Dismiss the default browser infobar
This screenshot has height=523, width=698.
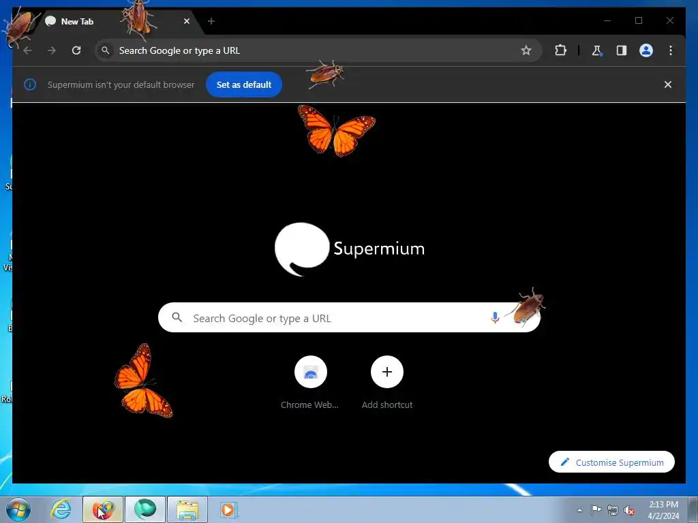[667, 84]
